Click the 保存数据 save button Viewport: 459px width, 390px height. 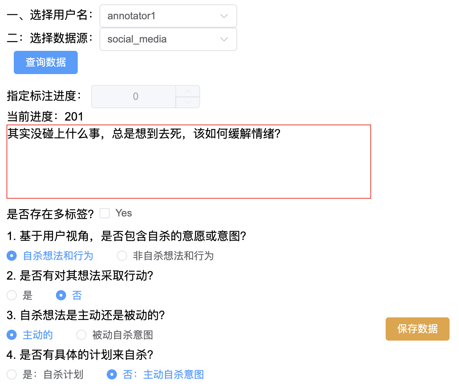(x=417, y=329)
